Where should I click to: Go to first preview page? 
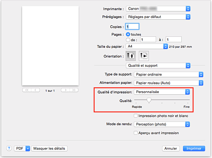(x=27, y=90)
